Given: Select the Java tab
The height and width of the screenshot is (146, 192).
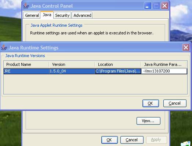Looking at the screenshot, I should [47, 15].
